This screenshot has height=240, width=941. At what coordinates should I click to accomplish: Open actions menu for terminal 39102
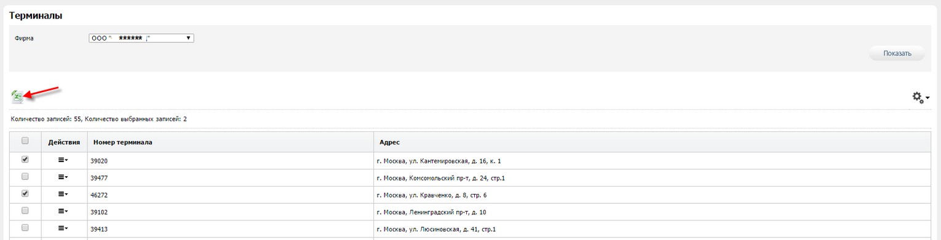tap(63, 211)
